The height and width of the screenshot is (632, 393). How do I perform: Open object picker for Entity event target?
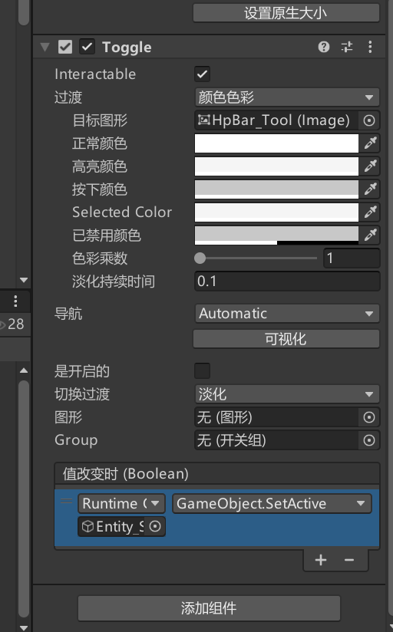[155, 526]
